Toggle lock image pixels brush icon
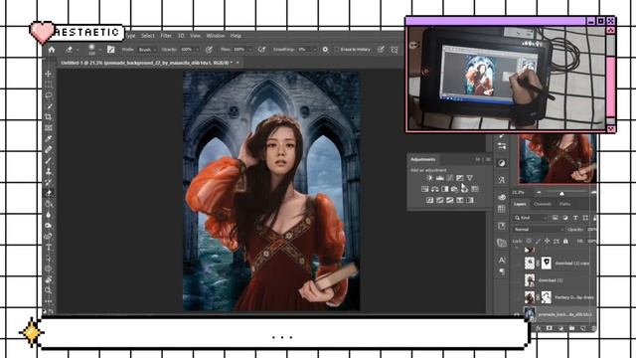Screen dimensions: 636x358 click(x=538, y=241)
